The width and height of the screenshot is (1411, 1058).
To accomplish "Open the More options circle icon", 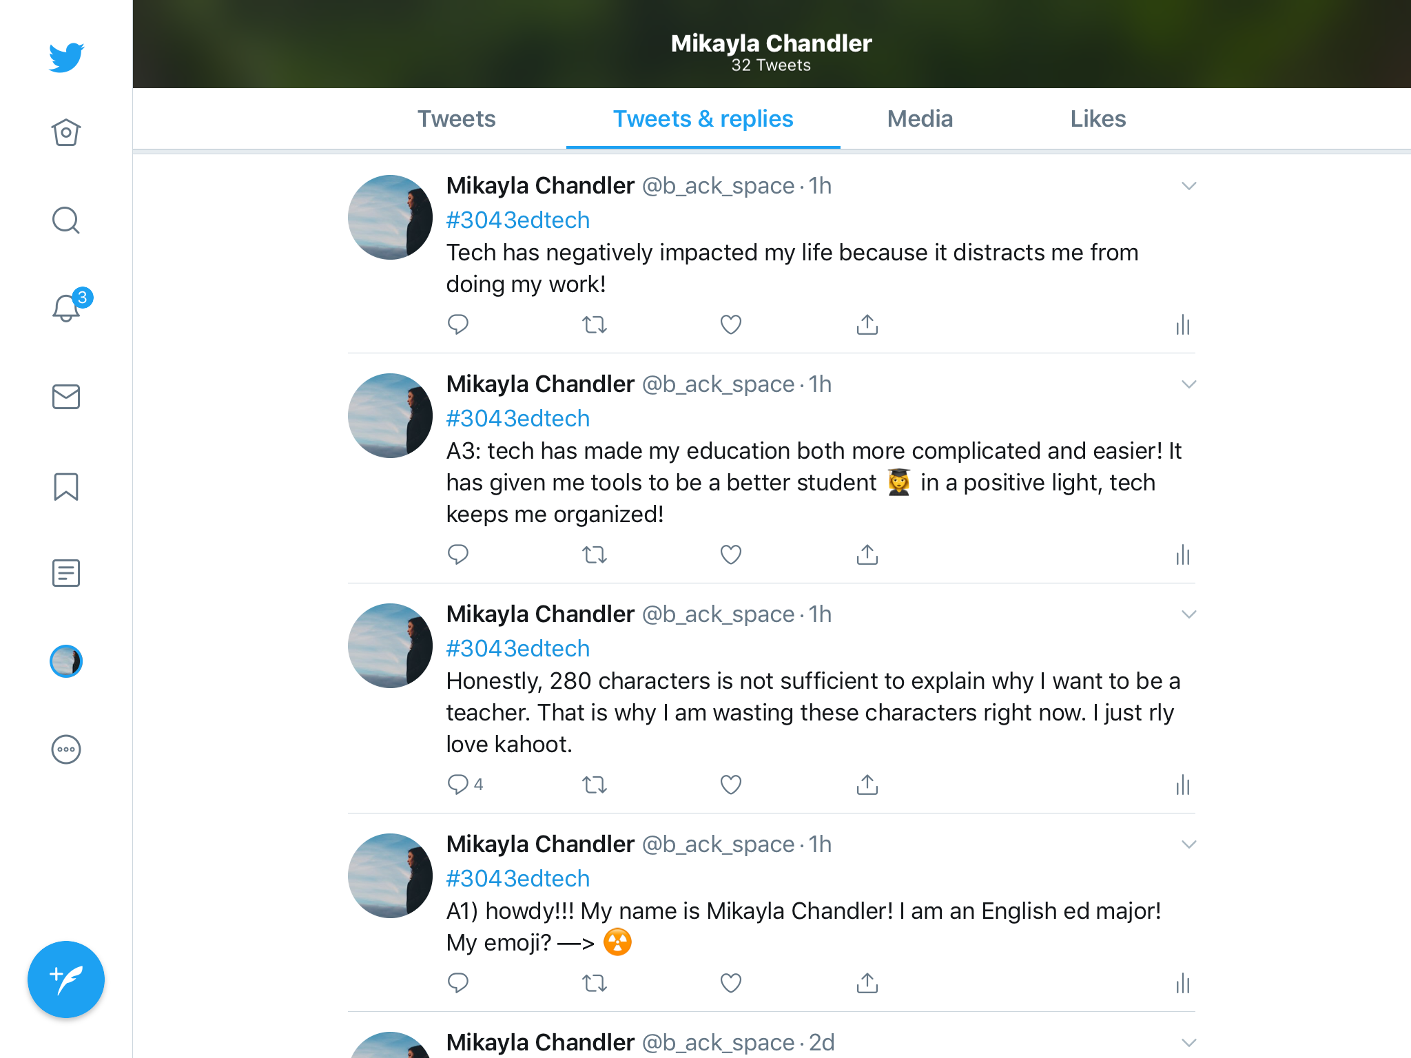I will [66, 749].
